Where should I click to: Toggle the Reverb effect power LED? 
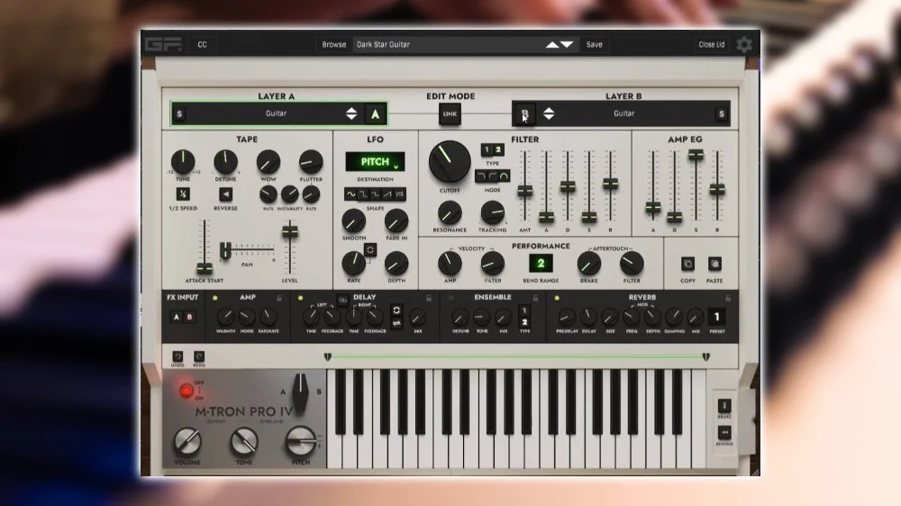tap(557, 298)
